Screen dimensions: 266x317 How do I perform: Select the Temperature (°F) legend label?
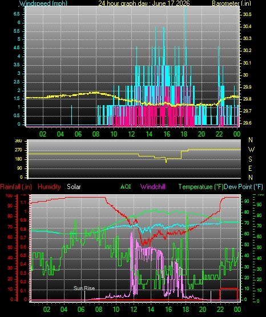[x=201, y=187]
